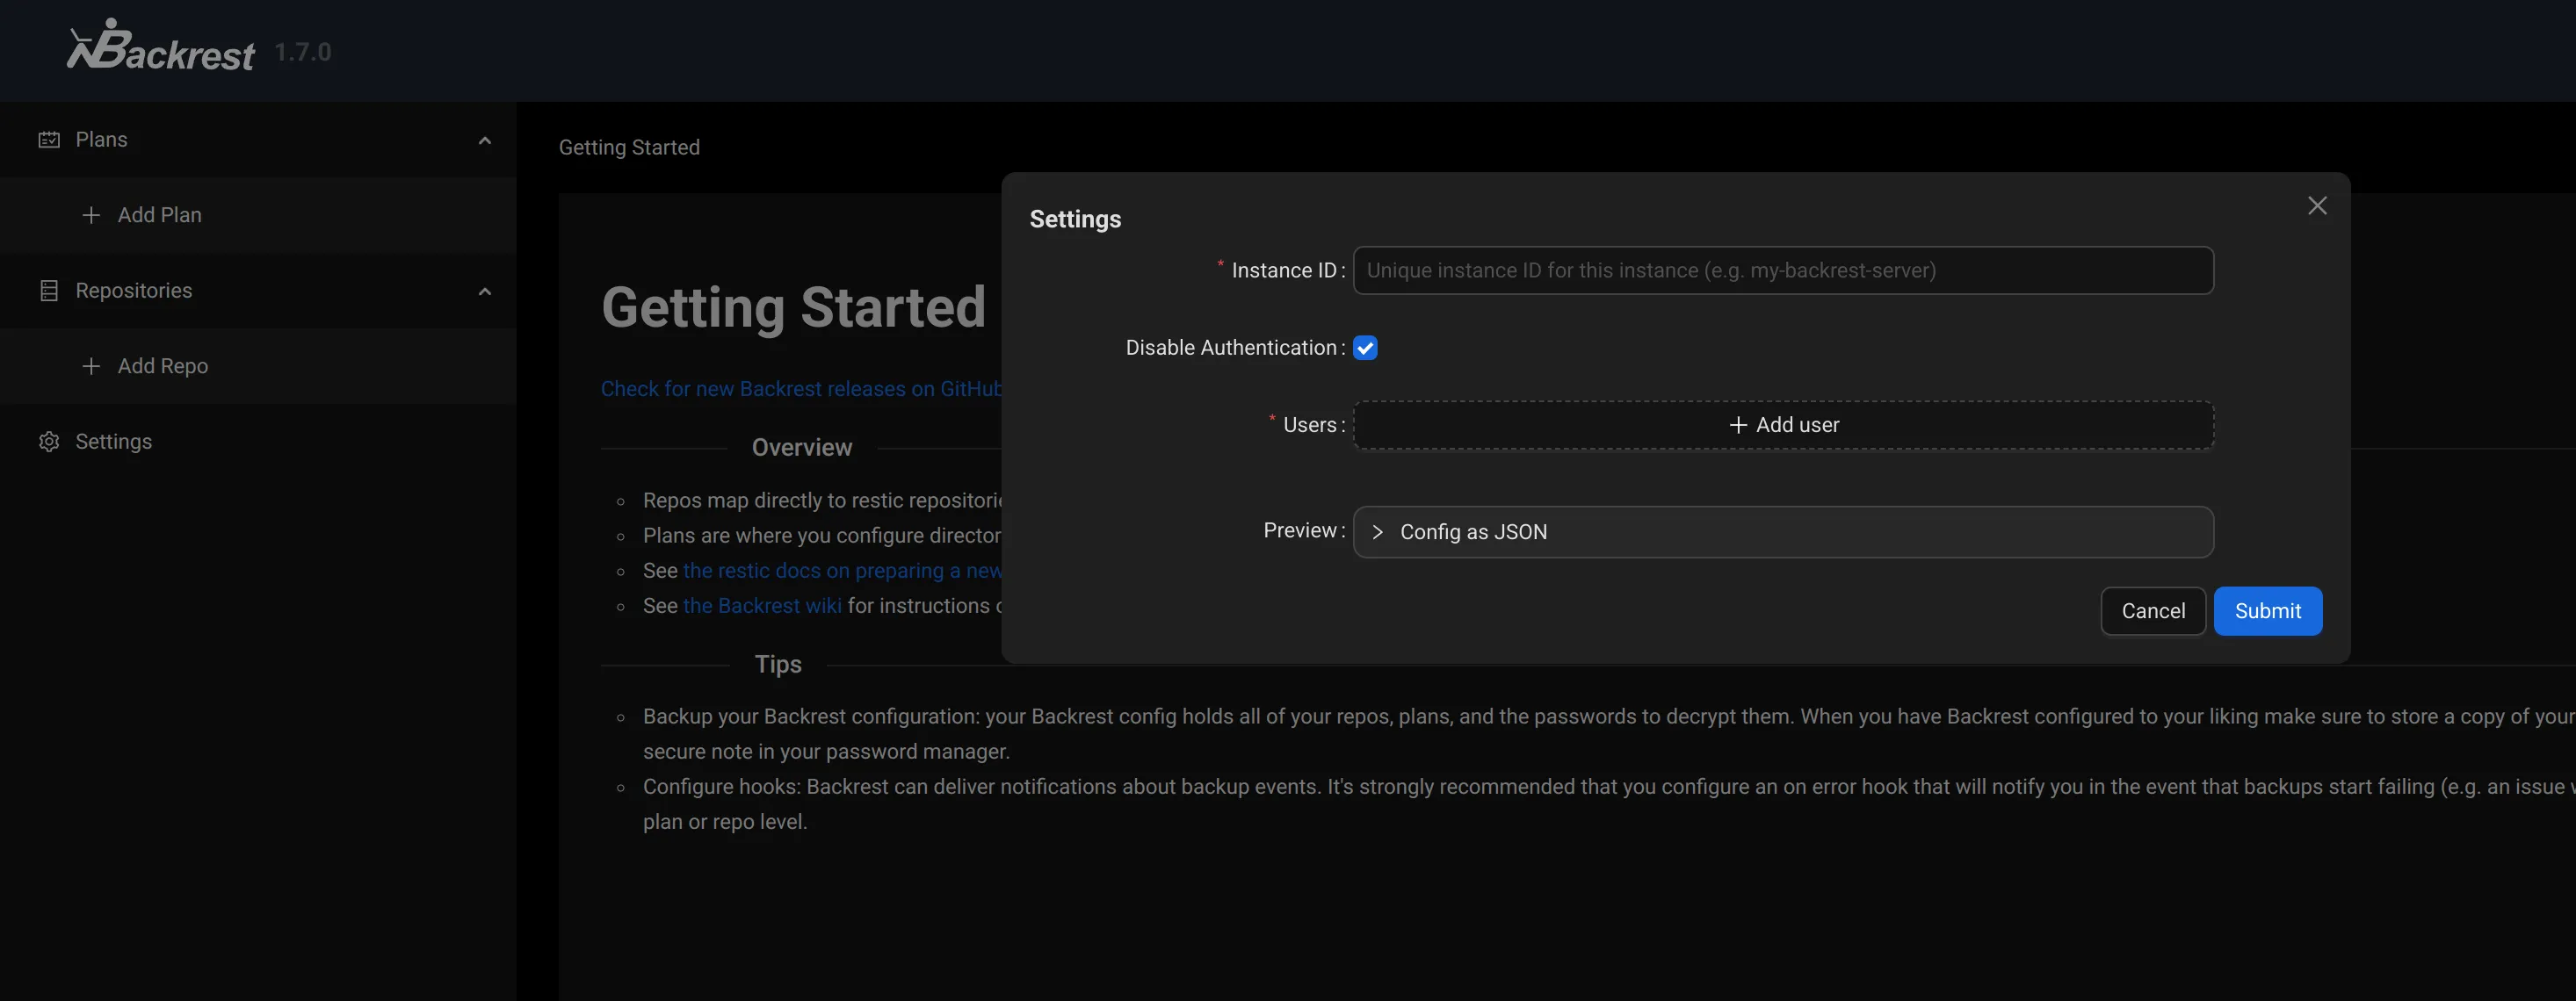This screenshot has height=1001, width=2576.
Task: Click the Overview section heading
Action: (x=802, y=448)
